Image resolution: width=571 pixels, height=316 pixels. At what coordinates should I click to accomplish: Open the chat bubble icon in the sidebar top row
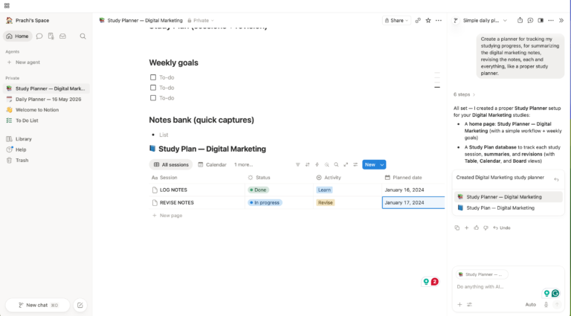point(39,36)
